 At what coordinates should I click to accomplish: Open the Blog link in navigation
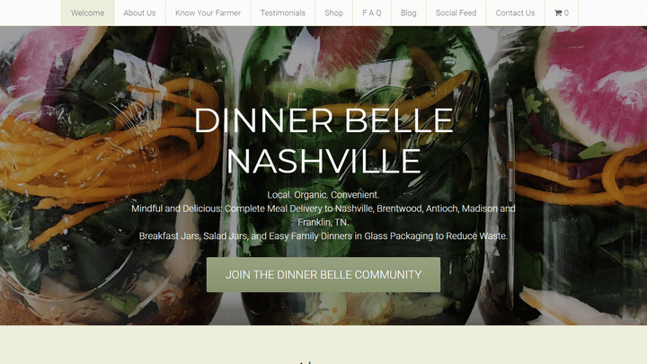coord(409,13)
